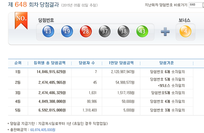Screen dimensions: 204x133
Task: Click the winner count 1,631
Action: tap(93, 93)
